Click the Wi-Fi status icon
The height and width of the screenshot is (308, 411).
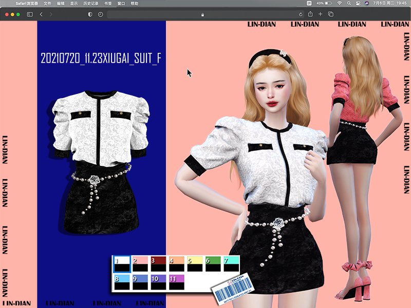[340, 4]
